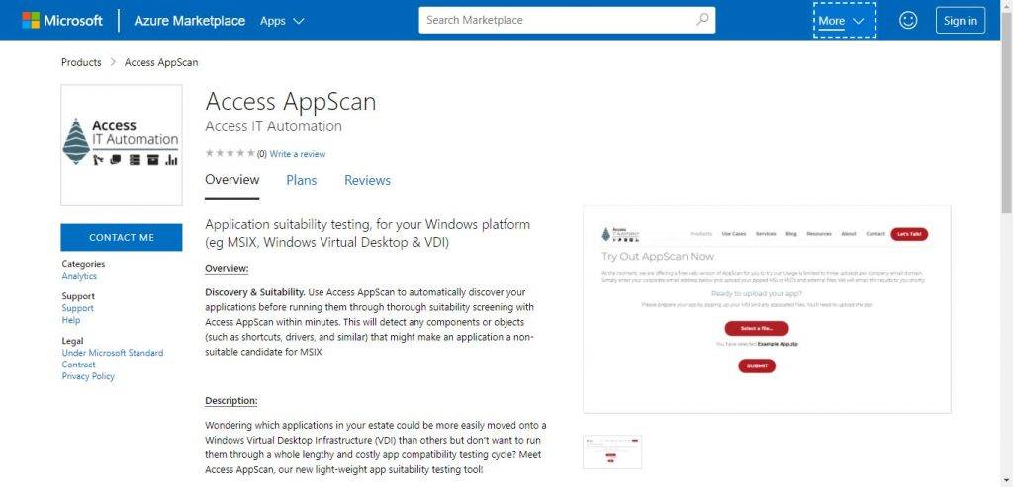Click the Access AppScan title heading
The width and height of the screenshot is (1013, 487).
291,102
